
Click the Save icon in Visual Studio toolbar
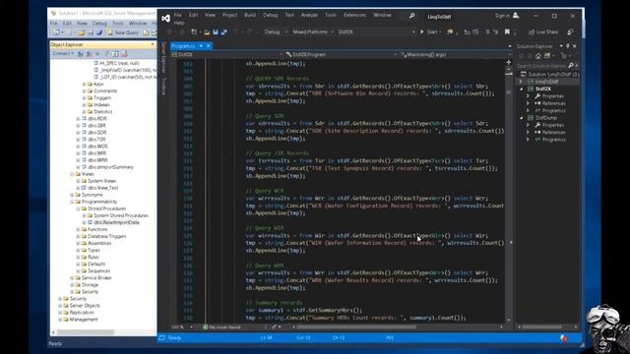click(x=216, y=32)
